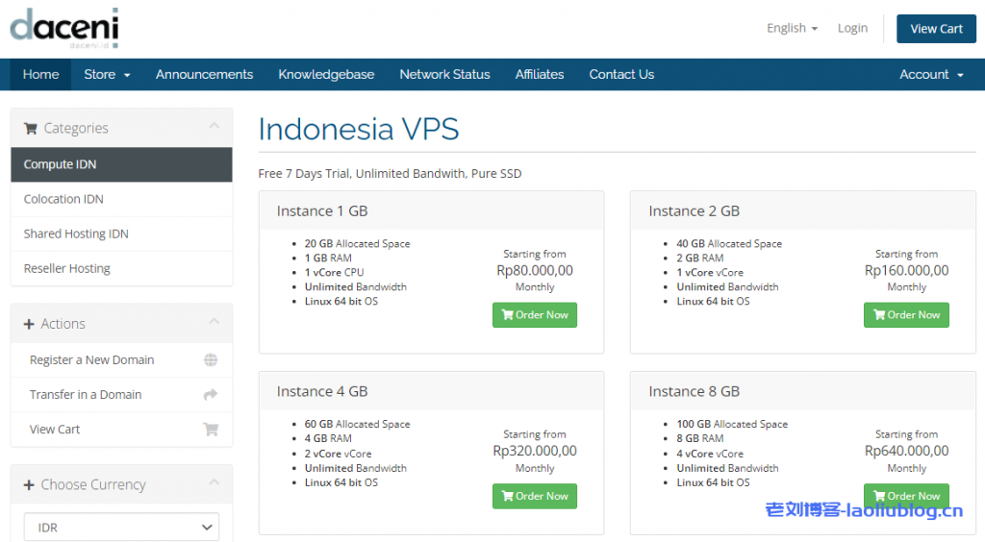Image resolution: width=985 pixels, height=542 pixels.
Task: Select Shared Hosting IDN category
Action: [76, 234]
